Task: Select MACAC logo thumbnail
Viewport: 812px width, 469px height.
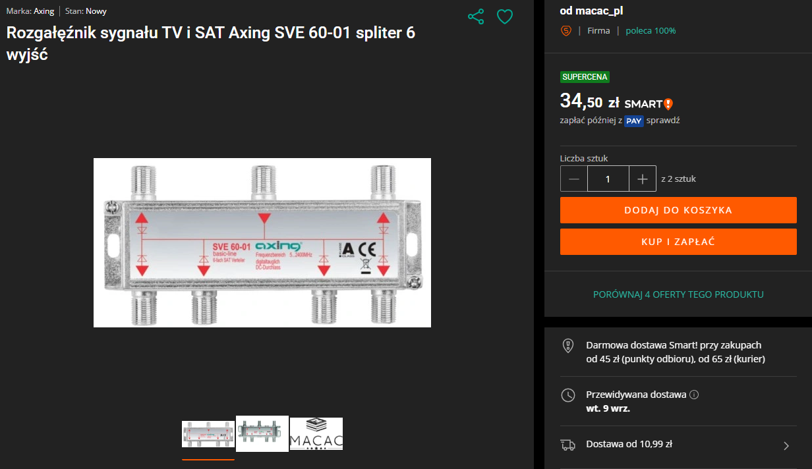Action: coord(316,433)
